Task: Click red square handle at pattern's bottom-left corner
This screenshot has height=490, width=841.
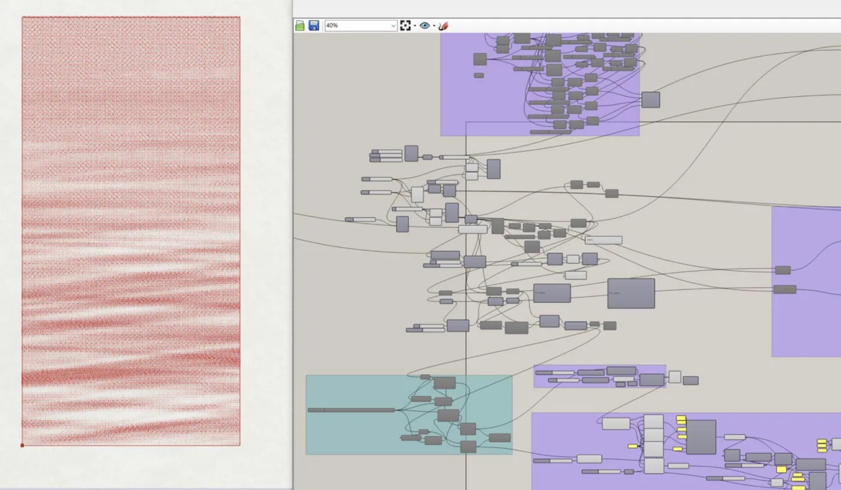Action: coord(22,445)
